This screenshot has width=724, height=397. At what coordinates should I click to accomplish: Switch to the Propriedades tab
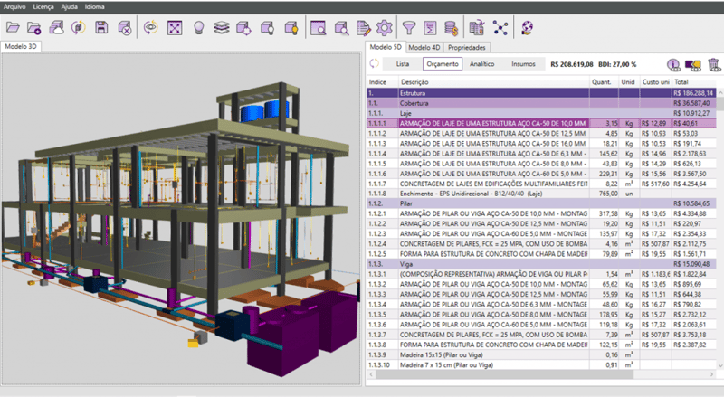[467, 48]
